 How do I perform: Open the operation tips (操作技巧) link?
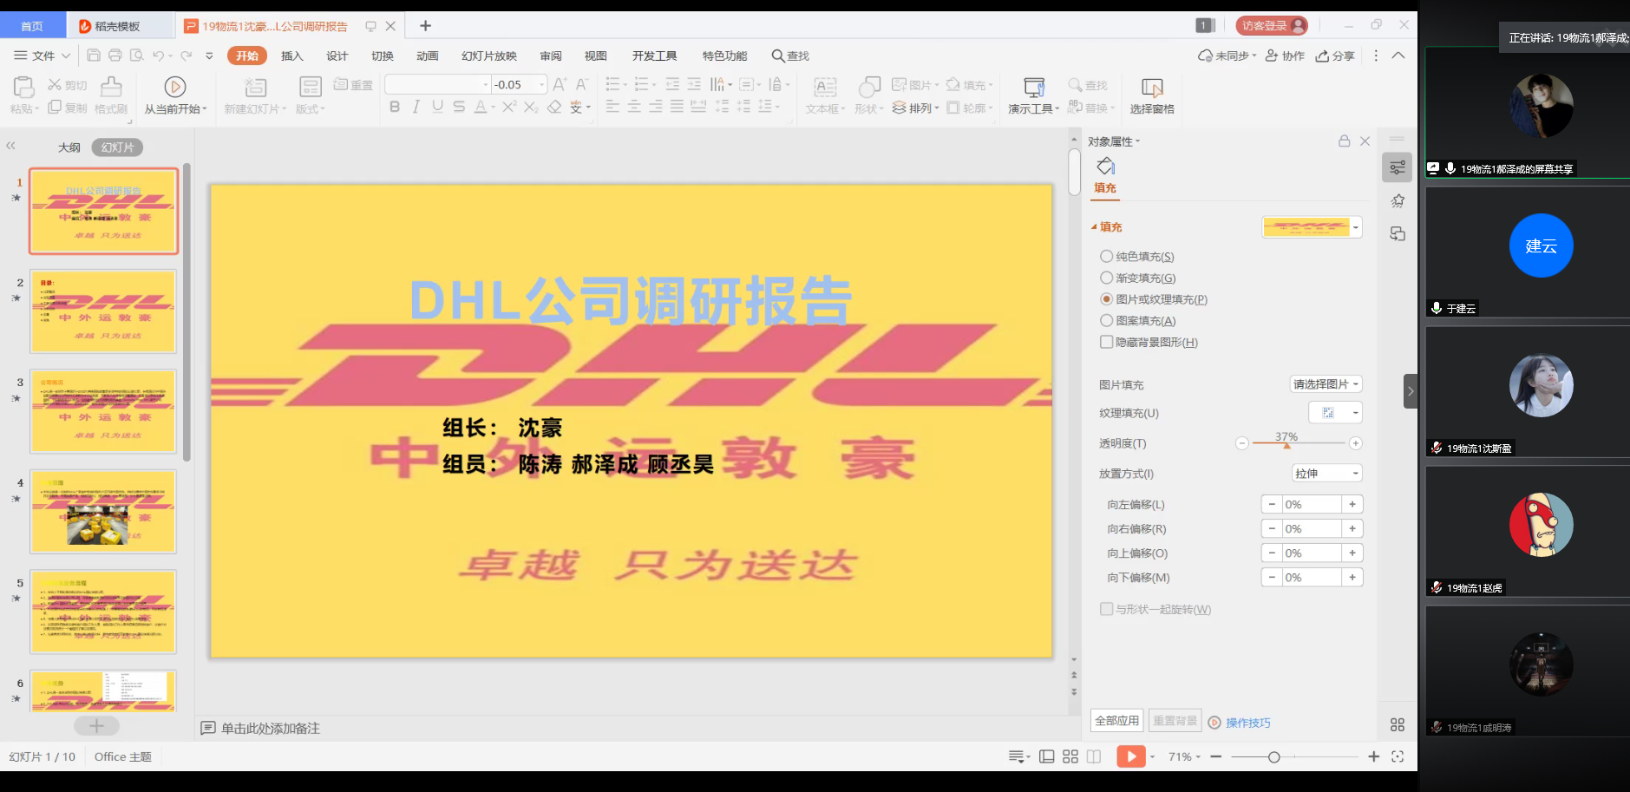pyautogui.click(x=1247, y=723)
